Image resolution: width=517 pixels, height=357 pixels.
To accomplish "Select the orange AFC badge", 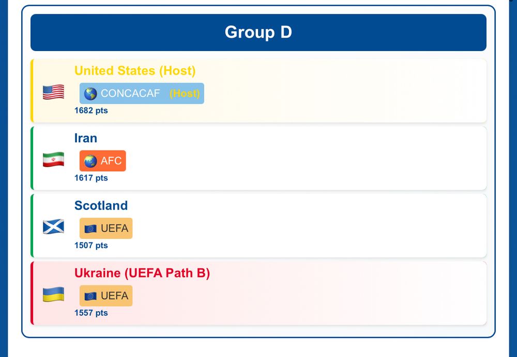I will pos(102,160).
